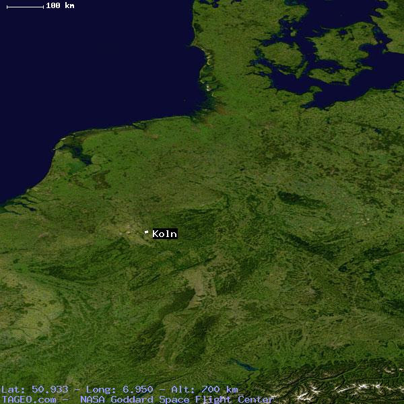Screen dimensions: 404x404
Task: Click the Koln city label
Action: point(165,234)
